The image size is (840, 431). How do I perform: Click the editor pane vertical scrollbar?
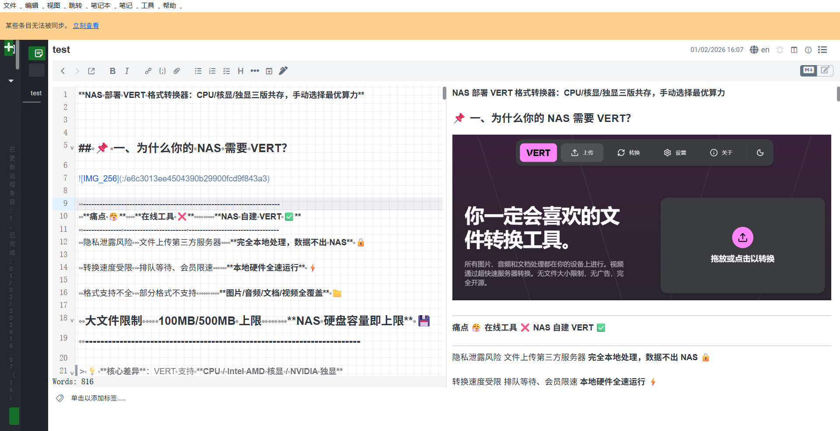tap(444, 93)
